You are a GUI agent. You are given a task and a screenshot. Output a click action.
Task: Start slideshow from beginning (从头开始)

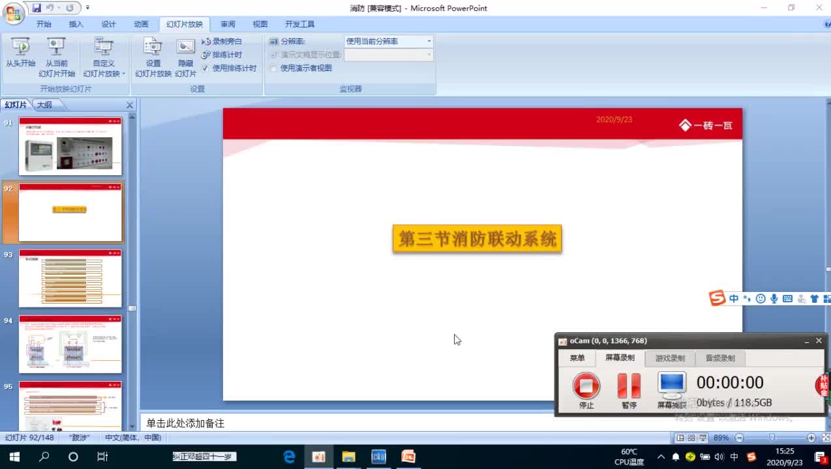tap(20, 53)
